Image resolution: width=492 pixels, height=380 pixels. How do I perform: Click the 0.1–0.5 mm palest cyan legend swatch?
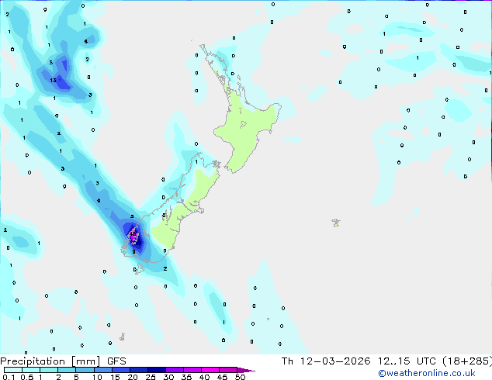click(x=13, y=370)
